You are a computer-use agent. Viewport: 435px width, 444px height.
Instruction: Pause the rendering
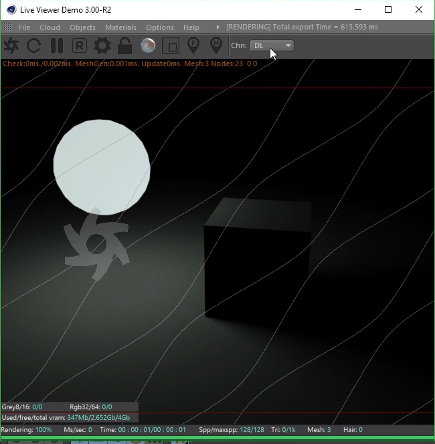coord(57,45)
